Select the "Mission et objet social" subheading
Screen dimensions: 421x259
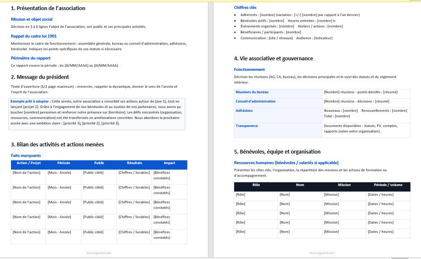(x=32, y=19)
